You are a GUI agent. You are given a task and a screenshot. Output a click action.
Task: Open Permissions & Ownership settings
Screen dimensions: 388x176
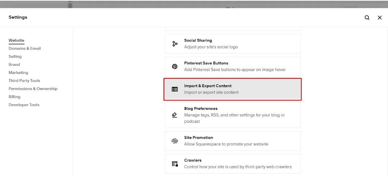click(33, 89)
